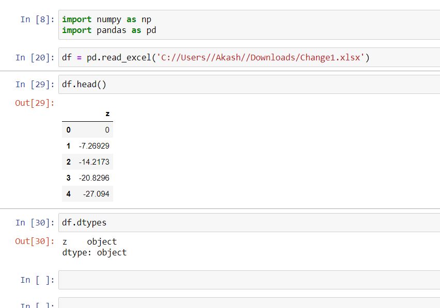Select the bottom empty code cell
The height and width of the screenshot is (308, 440).
click(249, 303)
